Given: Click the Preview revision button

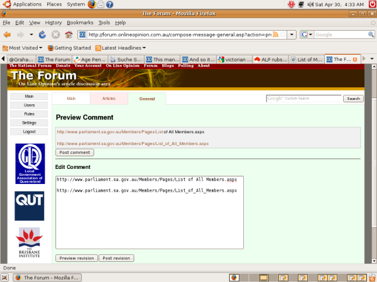Looking at the screenshot, I should click(77, 258).
